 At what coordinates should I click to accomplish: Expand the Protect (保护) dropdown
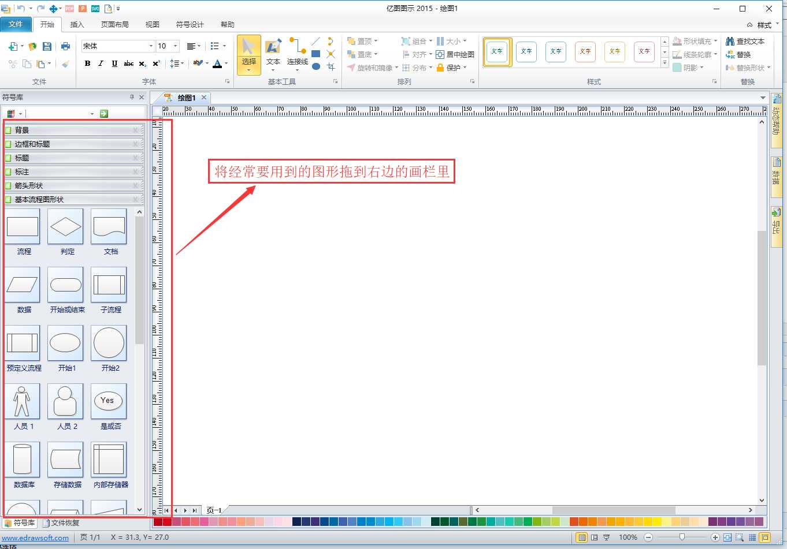(x=465, y=68)
